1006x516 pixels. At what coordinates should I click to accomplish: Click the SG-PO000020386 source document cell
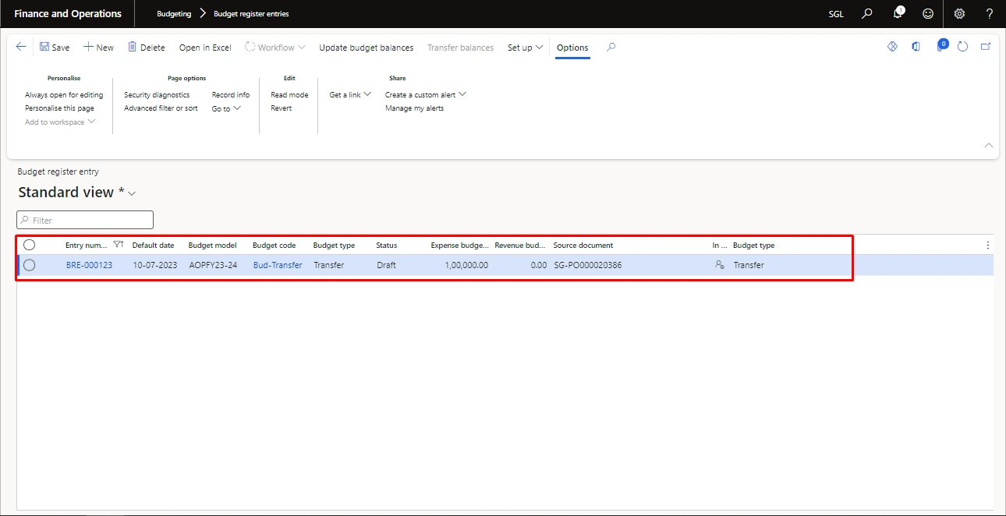click(x=588, y=265)
